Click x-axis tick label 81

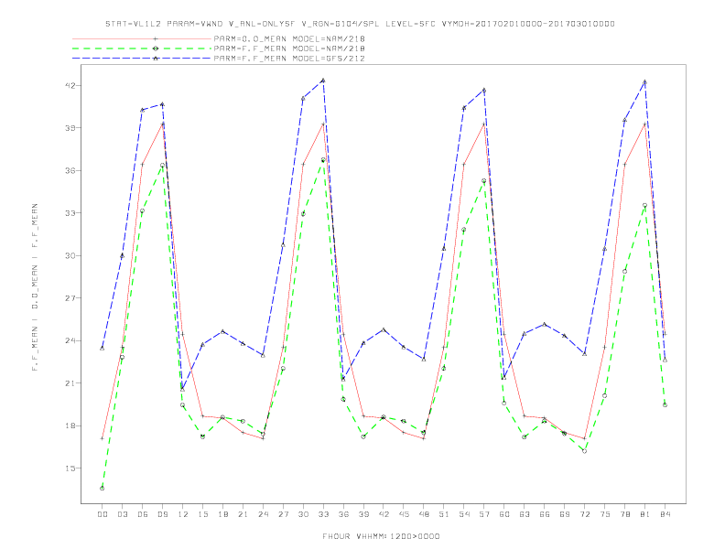(644, 514)
